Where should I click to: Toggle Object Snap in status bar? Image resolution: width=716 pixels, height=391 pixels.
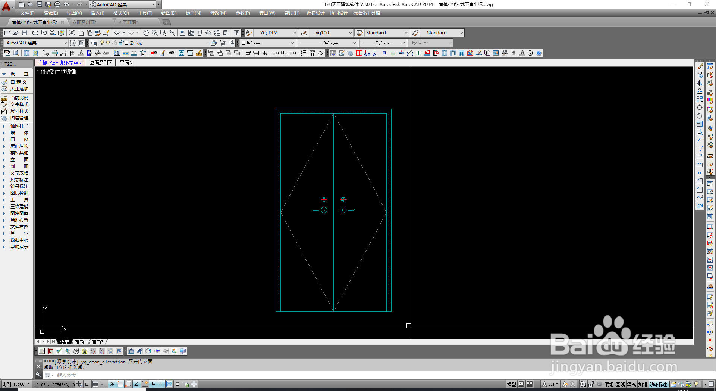(x=120, y=384)
